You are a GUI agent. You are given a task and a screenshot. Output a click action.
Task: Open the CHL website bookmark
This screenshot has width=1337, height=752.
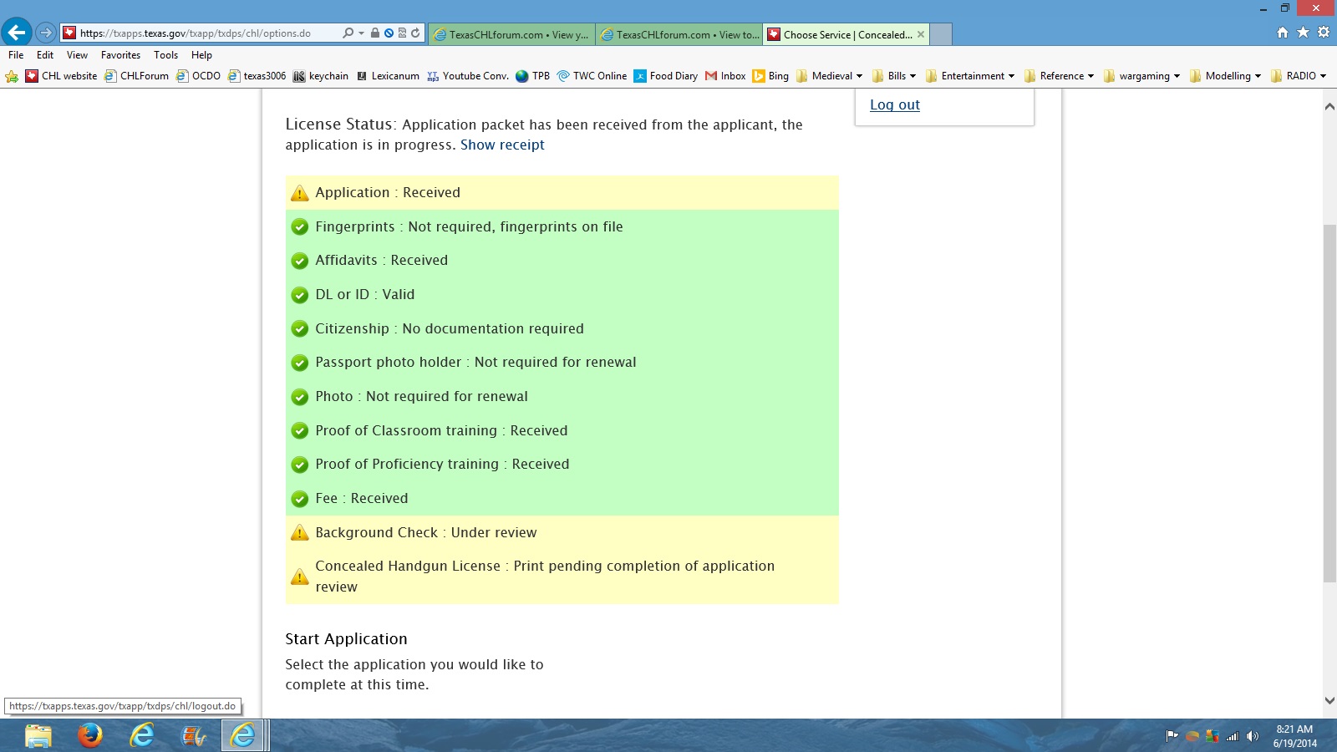61,76
